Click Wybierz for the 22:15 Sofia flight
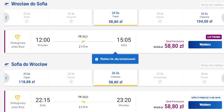The image size is (224, 112). (205, 105)
